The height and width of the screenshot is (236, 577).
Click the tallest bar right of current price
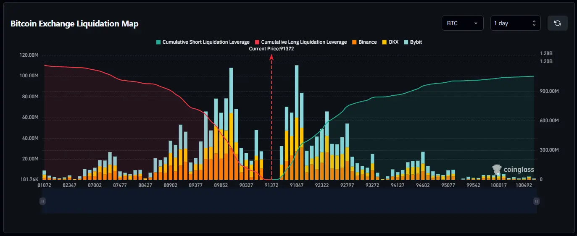pyautogui.click(x=297, y=122)
